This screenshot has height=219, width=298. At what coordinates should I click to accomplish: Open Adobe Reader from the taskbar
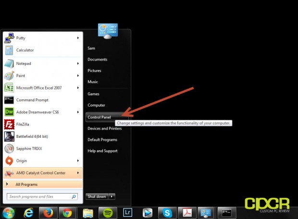[x=187, y=213]
